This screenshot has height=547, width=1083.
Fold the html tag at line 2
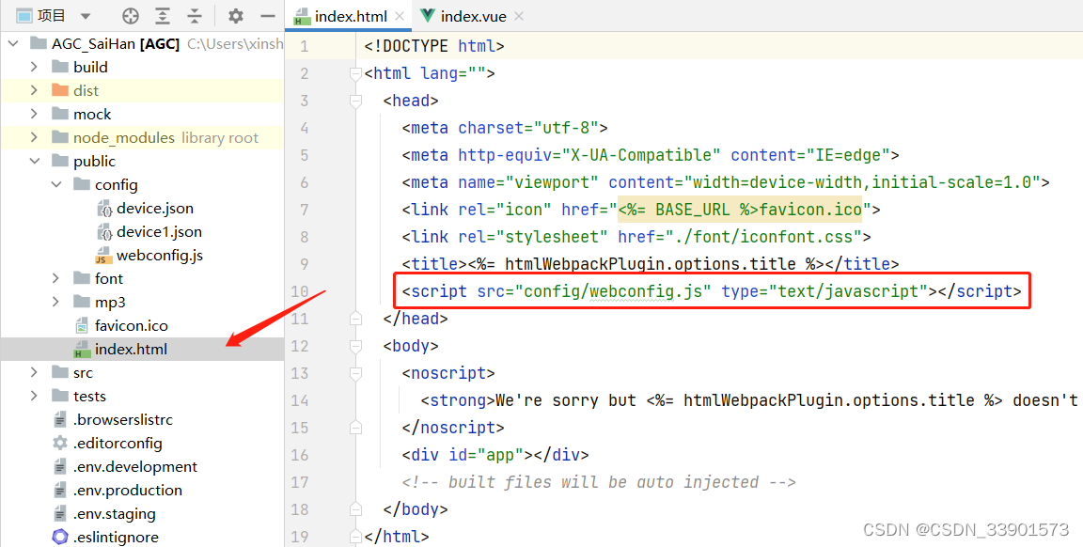pos(355,73)
